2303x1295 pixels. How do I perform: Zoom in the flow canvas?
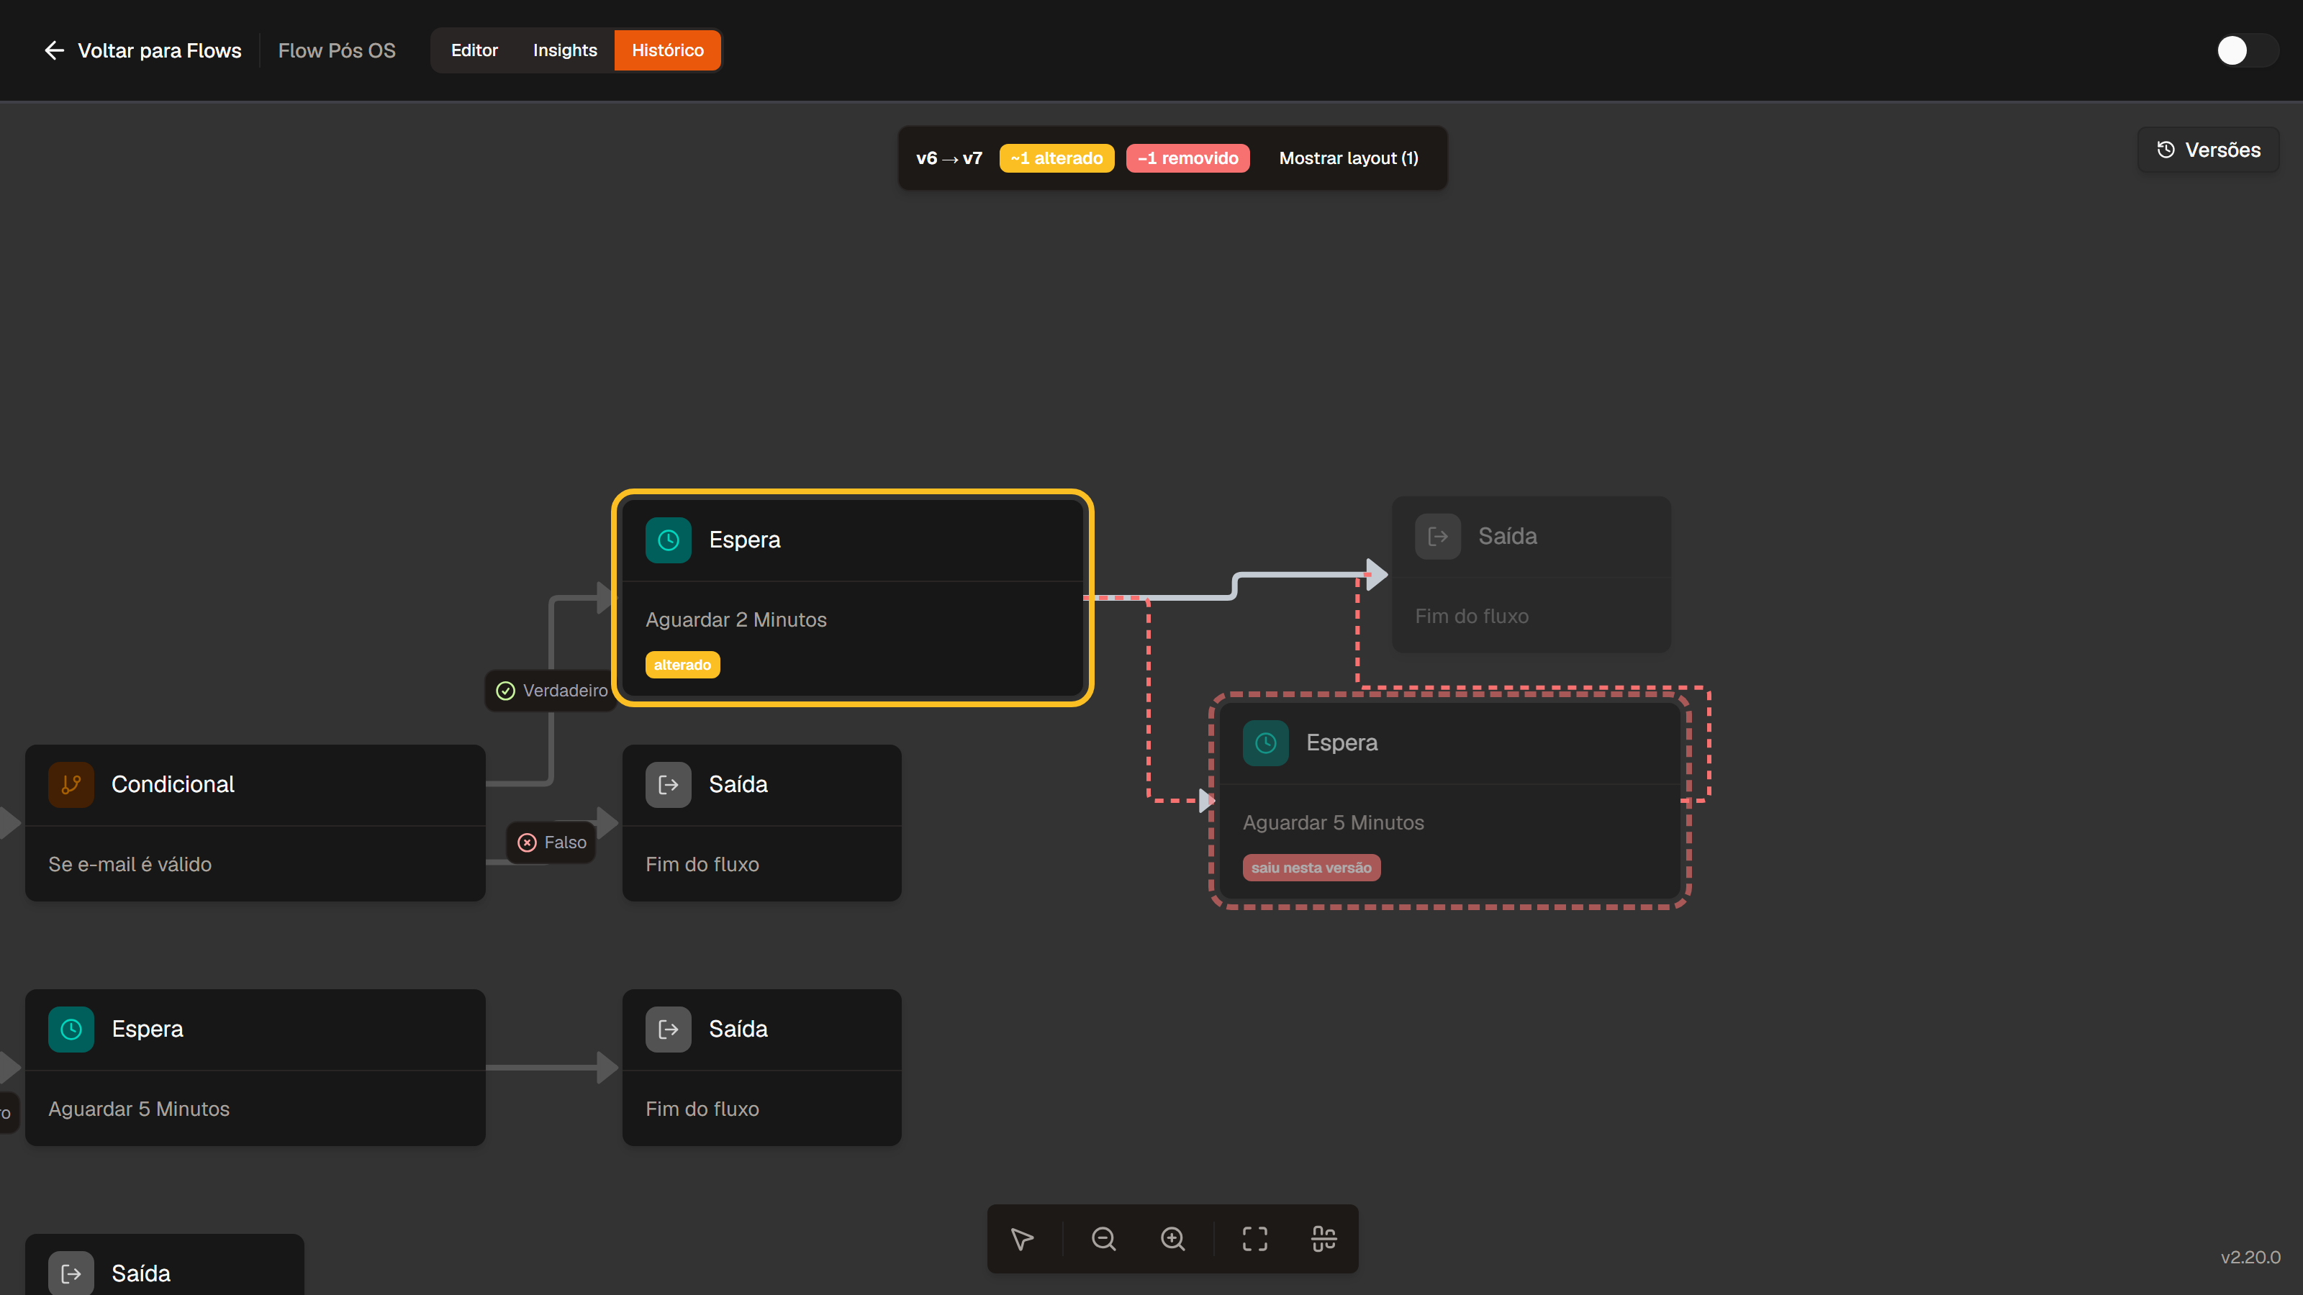[x=1173, y=1239]
